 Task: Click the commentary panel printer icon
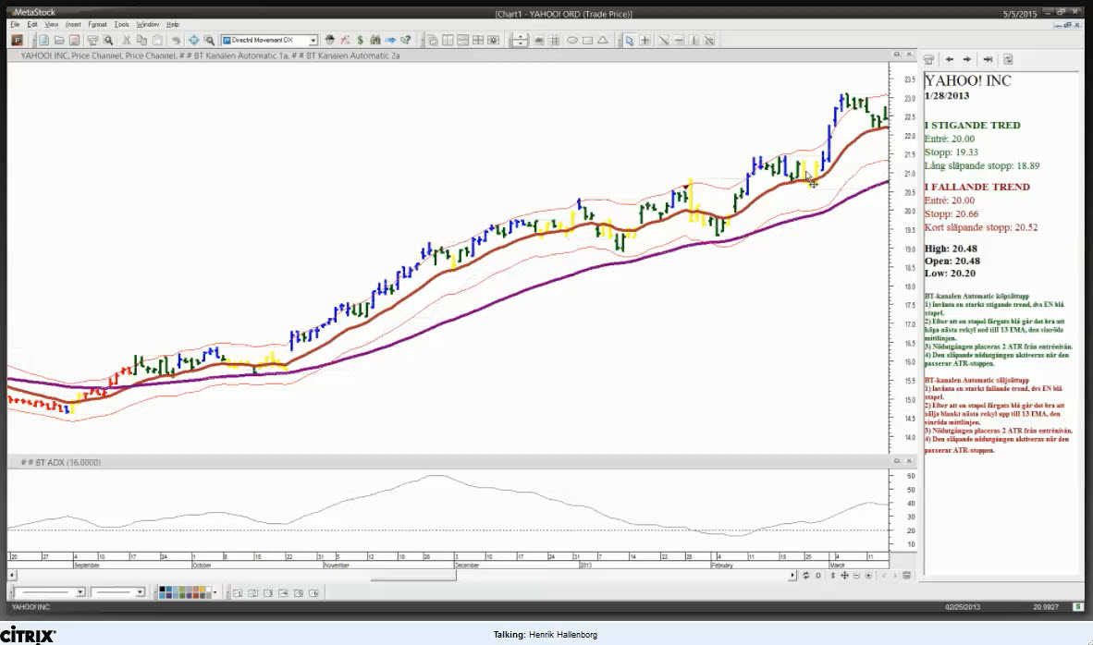928,60
